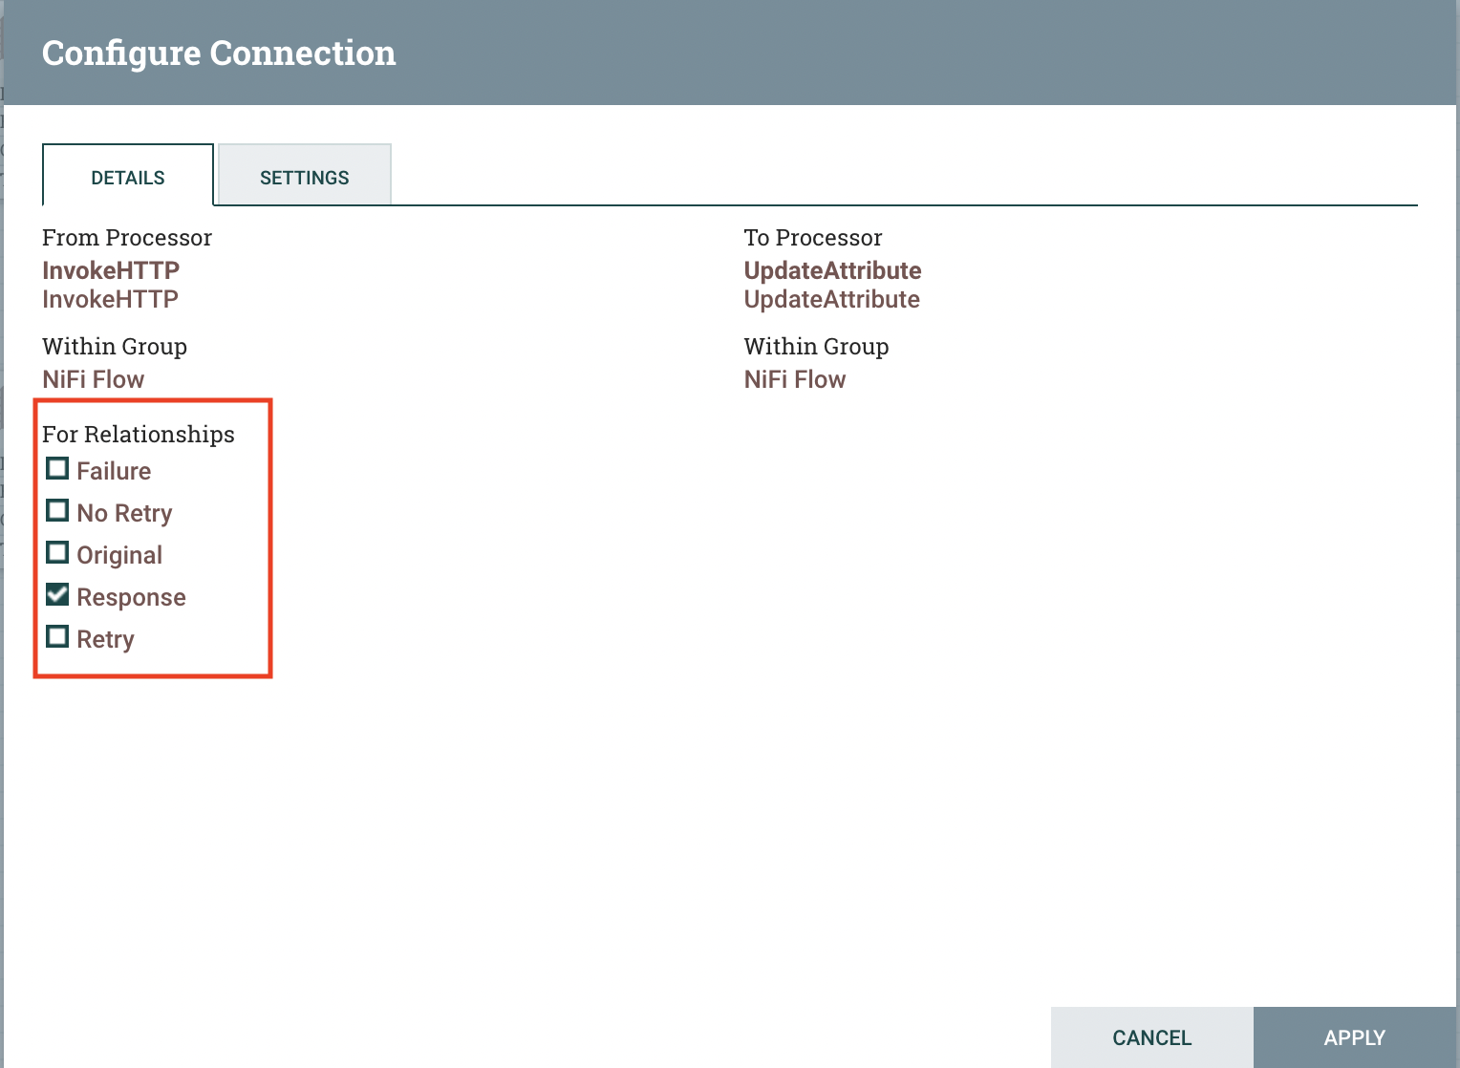Enable the Original relationship
The image size is (1460, 1068).
coord(57,552)
